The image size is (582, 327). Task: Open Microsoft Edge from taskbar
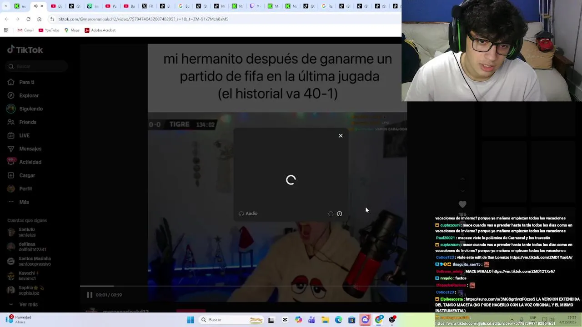pos(338,320)
